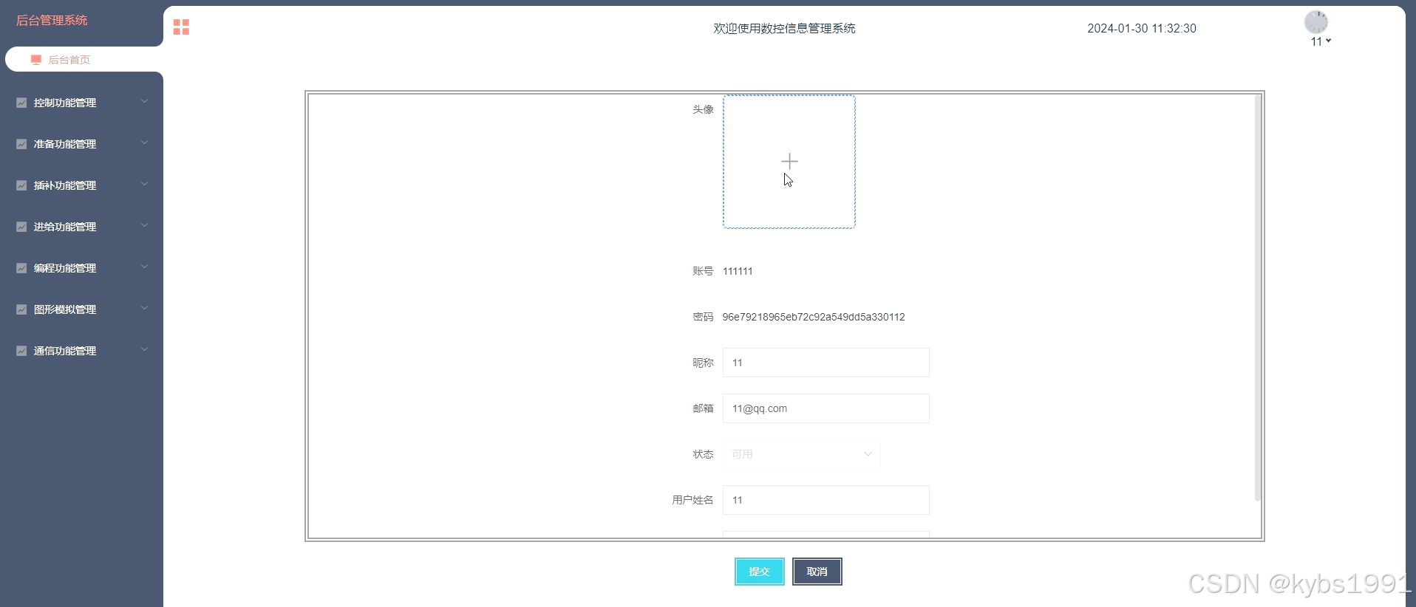Click the 提交 submit button
The height and width of the screenshot is (607, 1416).
click(759, 572)
